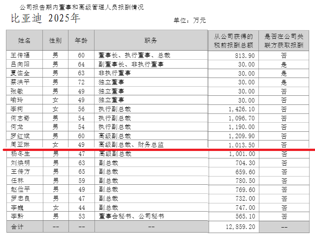Click 是 in the 吕向阳 row
315x239 pixels.
click(x=283, y=65)
